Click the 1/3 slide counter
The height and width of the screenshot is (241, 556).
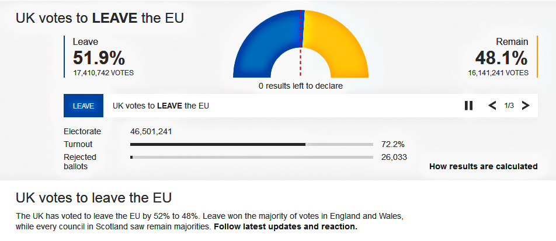509,106
